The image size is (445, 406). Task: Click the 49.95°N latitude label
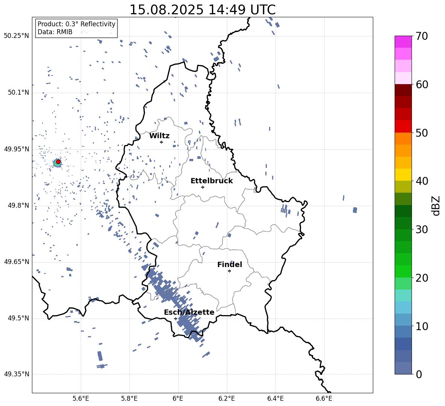(x=17, y=149)
